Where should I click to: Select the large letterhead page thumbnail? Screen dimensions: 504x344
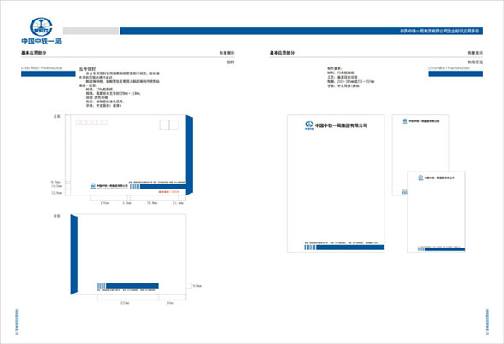coord(336,184)
